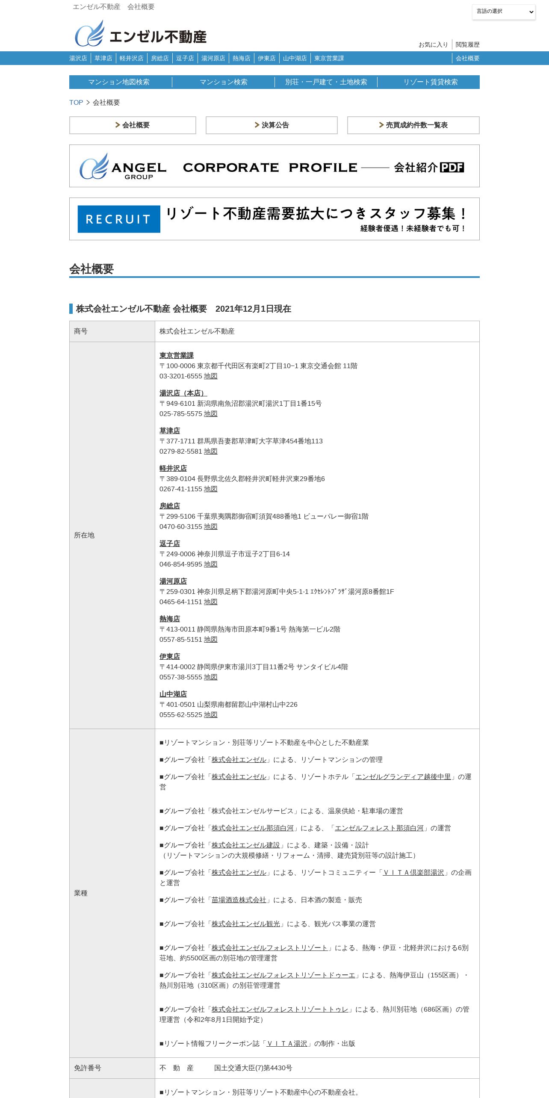This screenshot has width=549, height=1098.
Task: Open ＶＩＴＡ湯沢 coupon magazine link
Action: [287, 1044]
